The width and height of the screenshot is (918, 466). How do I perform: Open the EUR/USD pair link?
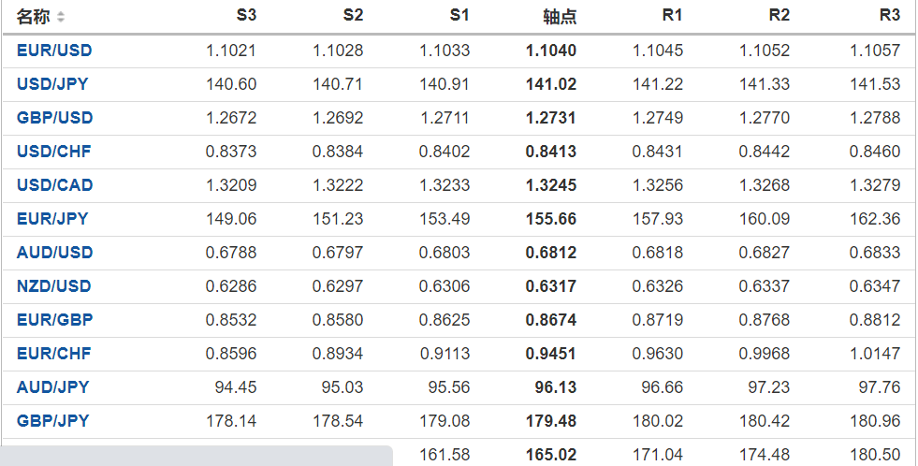[x=54, y=51]
